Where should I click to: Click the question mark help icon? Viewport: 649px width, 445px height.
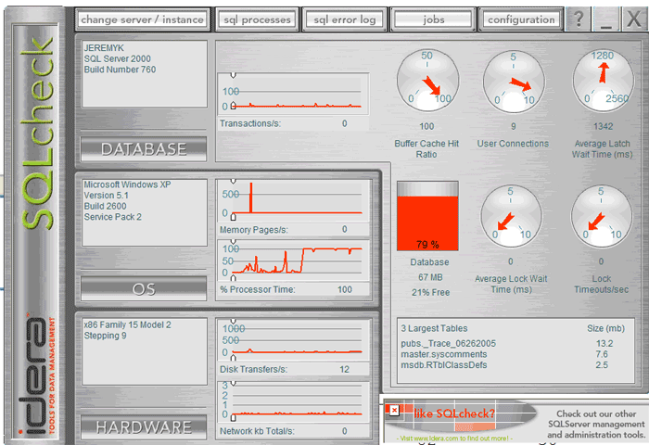579,19
